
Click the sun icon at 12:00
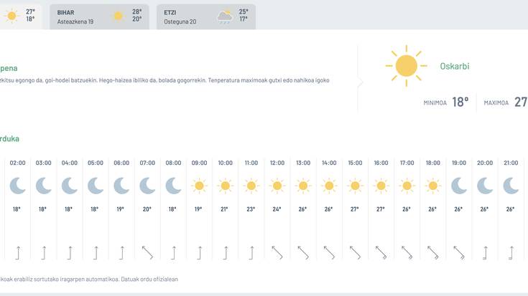point(277,186)
